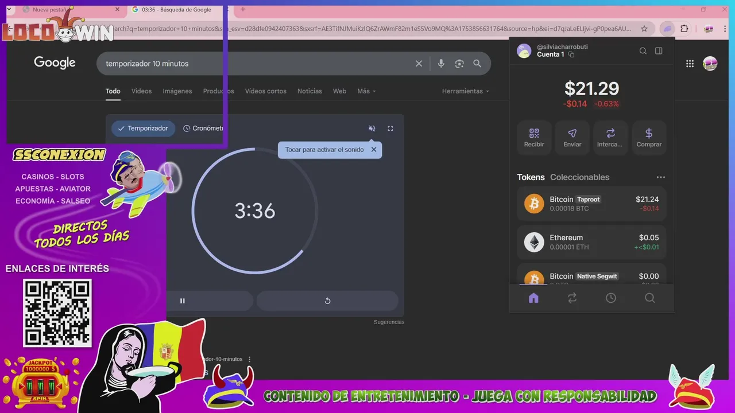Open the Noticias results tab
The width and height of the screenshot is (735, 413).
(310, 91)
